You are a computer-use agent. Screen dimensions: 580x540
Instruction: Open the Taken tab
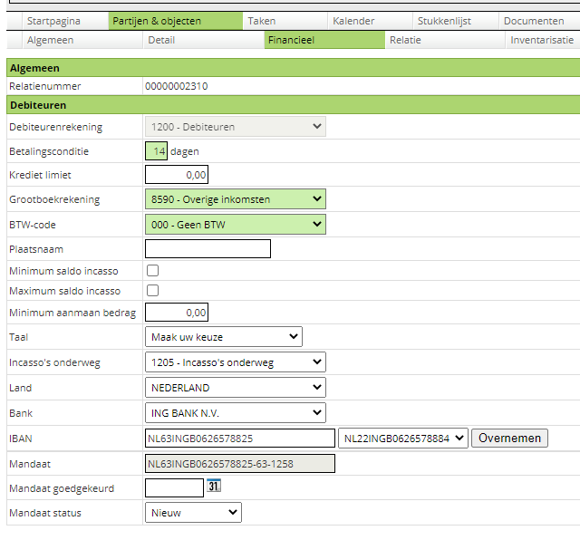pos(262,21)
